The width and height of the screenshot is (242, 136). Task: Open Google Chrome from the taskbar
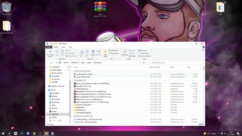tap(34, 133)
